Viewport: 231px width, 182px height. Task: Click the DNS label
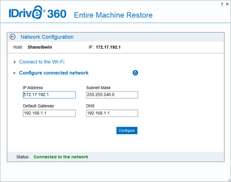(x=90, y=106)
